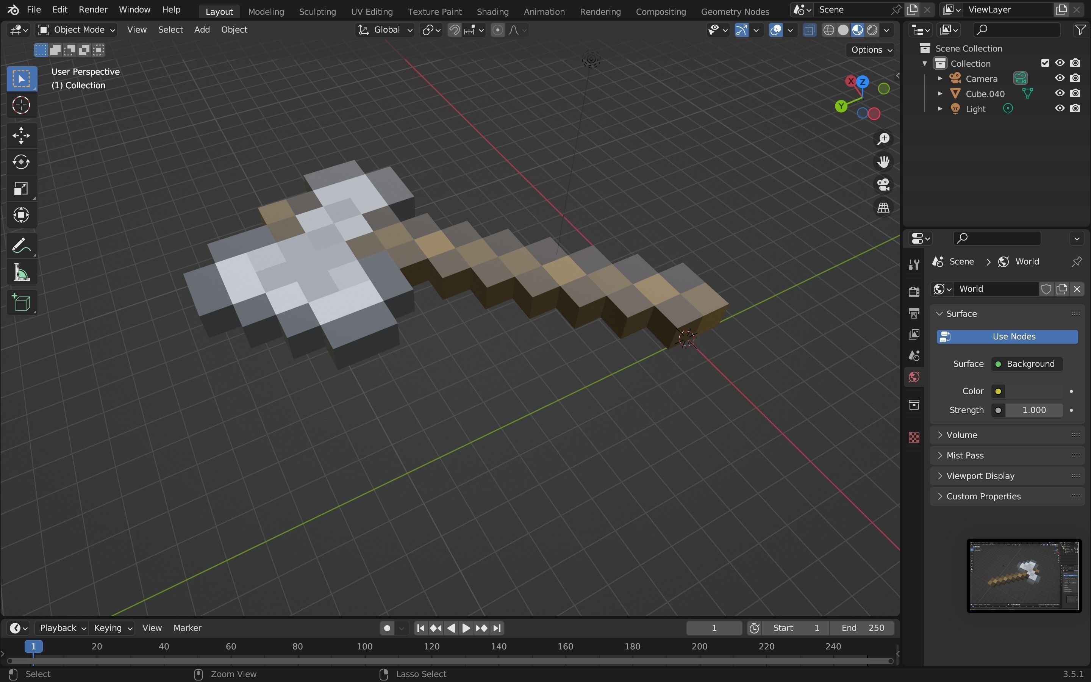This screenshot has height=682, width=1091.
Task: Switch to rendered viewport shading
Action: (x=872, y=30)
